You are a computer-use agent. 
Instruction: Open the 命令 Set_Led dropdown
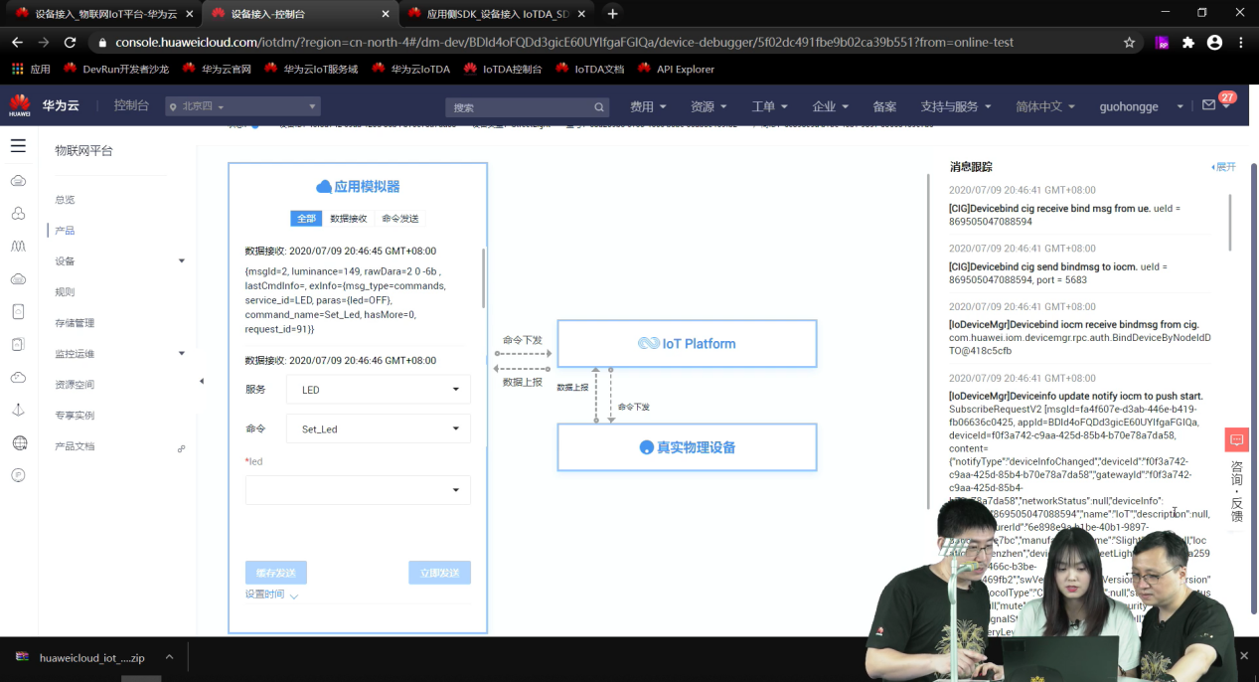click(378, 428)
